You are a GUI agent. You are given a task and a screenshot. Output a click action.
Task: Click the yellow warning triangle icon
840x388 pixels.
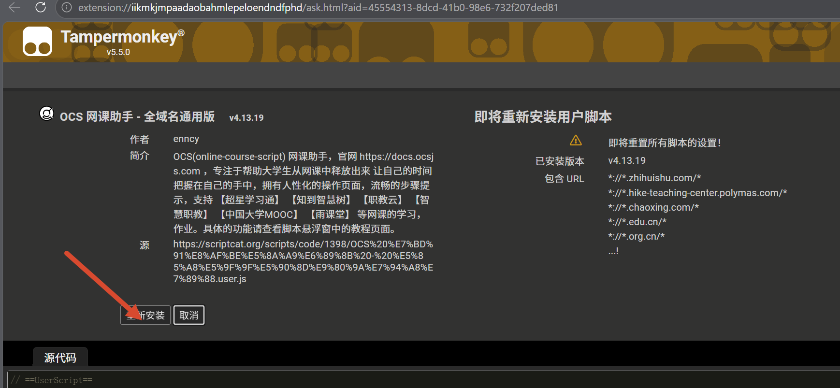coord(576,141)
